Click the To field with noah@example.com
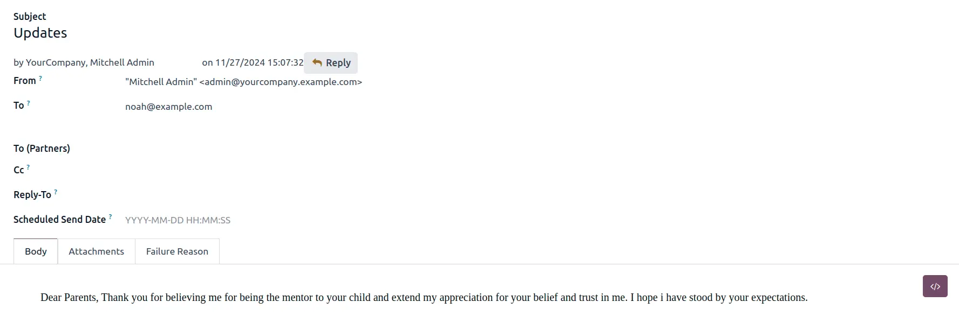The width and height of the screenshot is (959, 316). click(169, 107)
